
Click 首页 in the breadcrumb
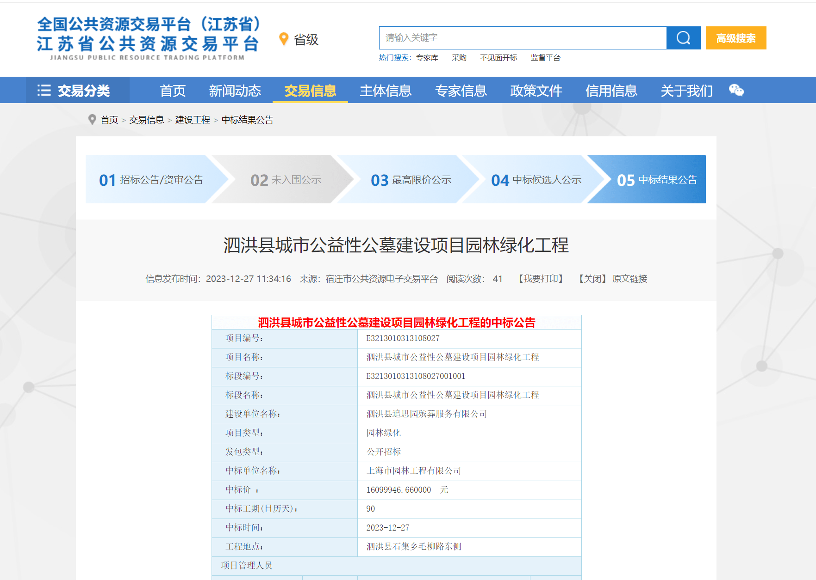tap(109, 120)
